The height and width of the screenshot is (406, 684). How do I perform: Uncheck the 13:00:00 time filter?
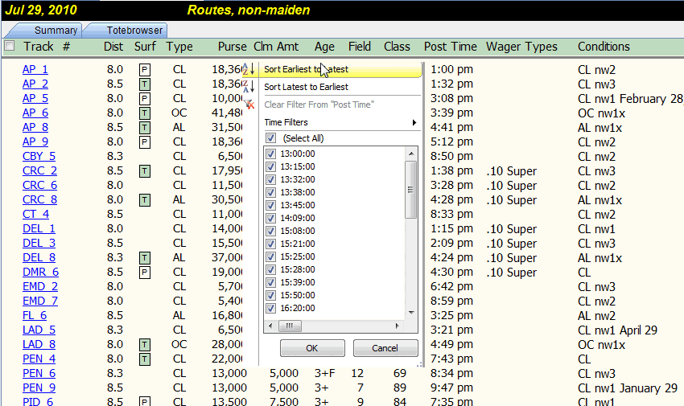[270, 154]
